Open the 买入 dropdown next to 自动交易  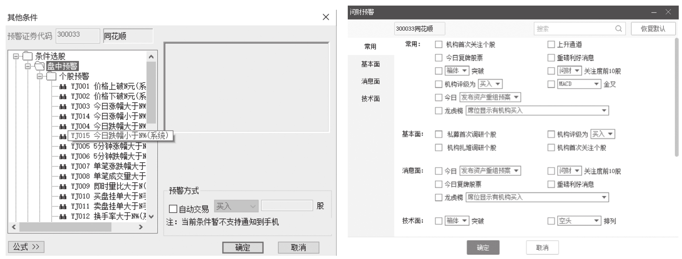236,206
